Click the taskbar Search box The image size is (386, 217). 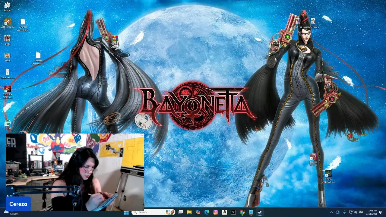pyautogui.click(x=153, y=212)
